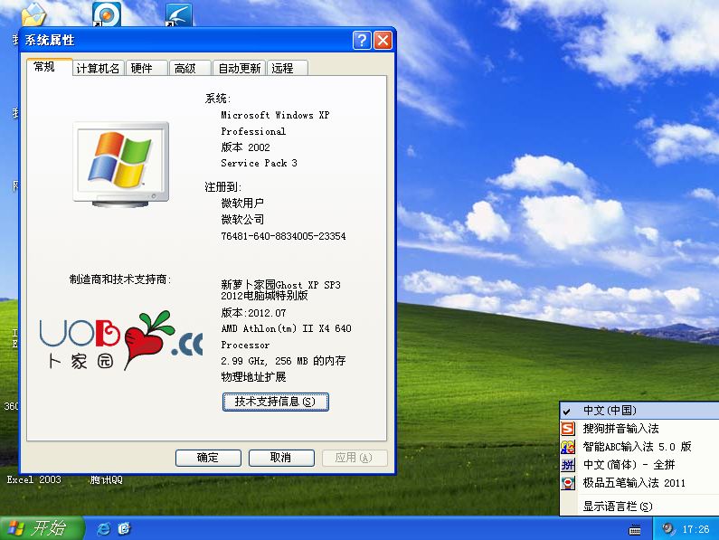This screenshot has height=540, width=719.
Task: Open 技术支持信息 button
Action: (276, 402)
